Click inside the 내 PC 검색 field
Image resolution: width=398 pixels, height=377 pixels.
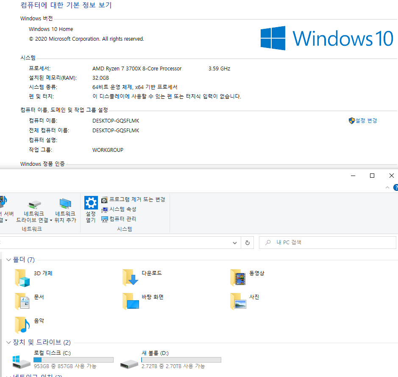pos(328,243)
